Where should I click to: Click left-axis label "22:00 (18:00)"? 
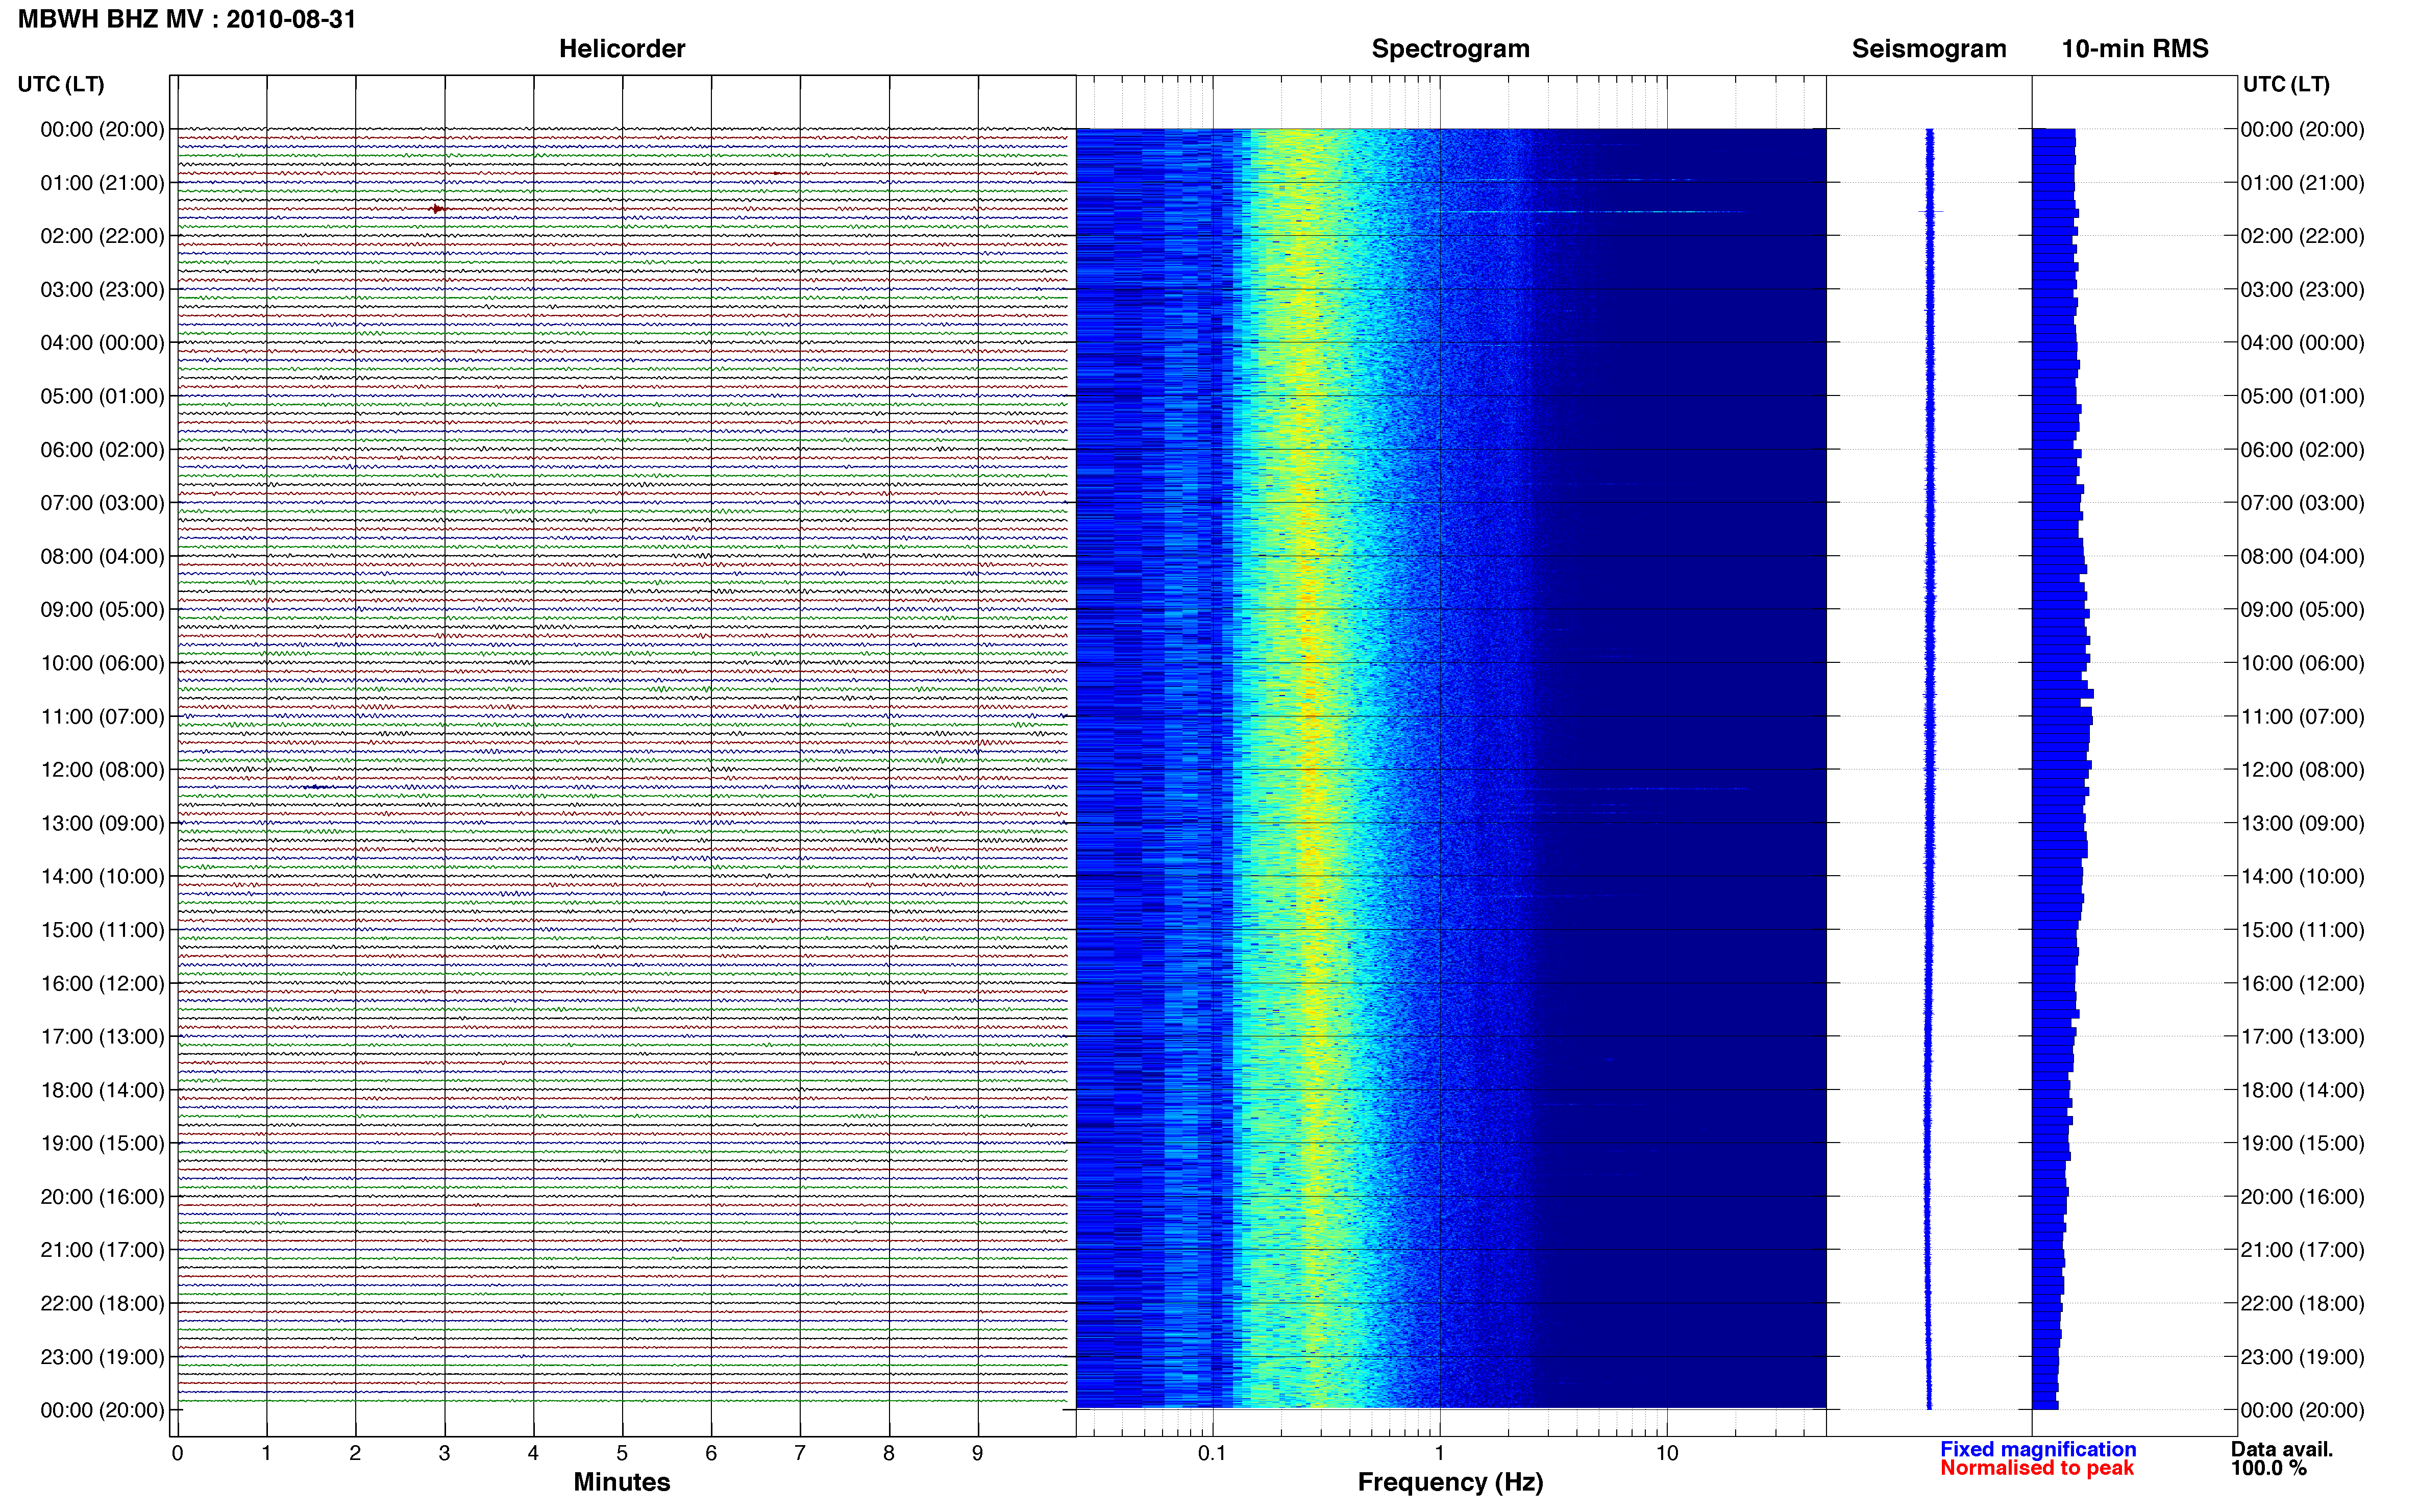(102, 1304)
